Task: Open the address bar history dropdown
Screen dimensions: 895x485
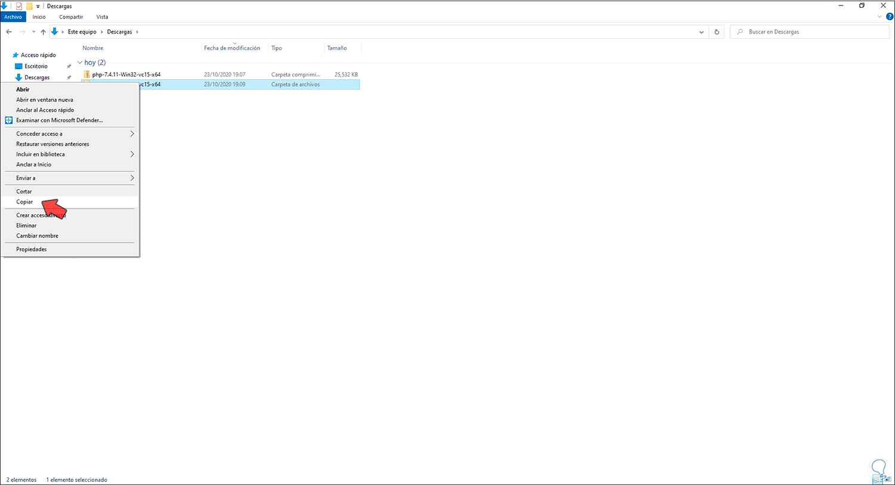Action: point(701,32)
